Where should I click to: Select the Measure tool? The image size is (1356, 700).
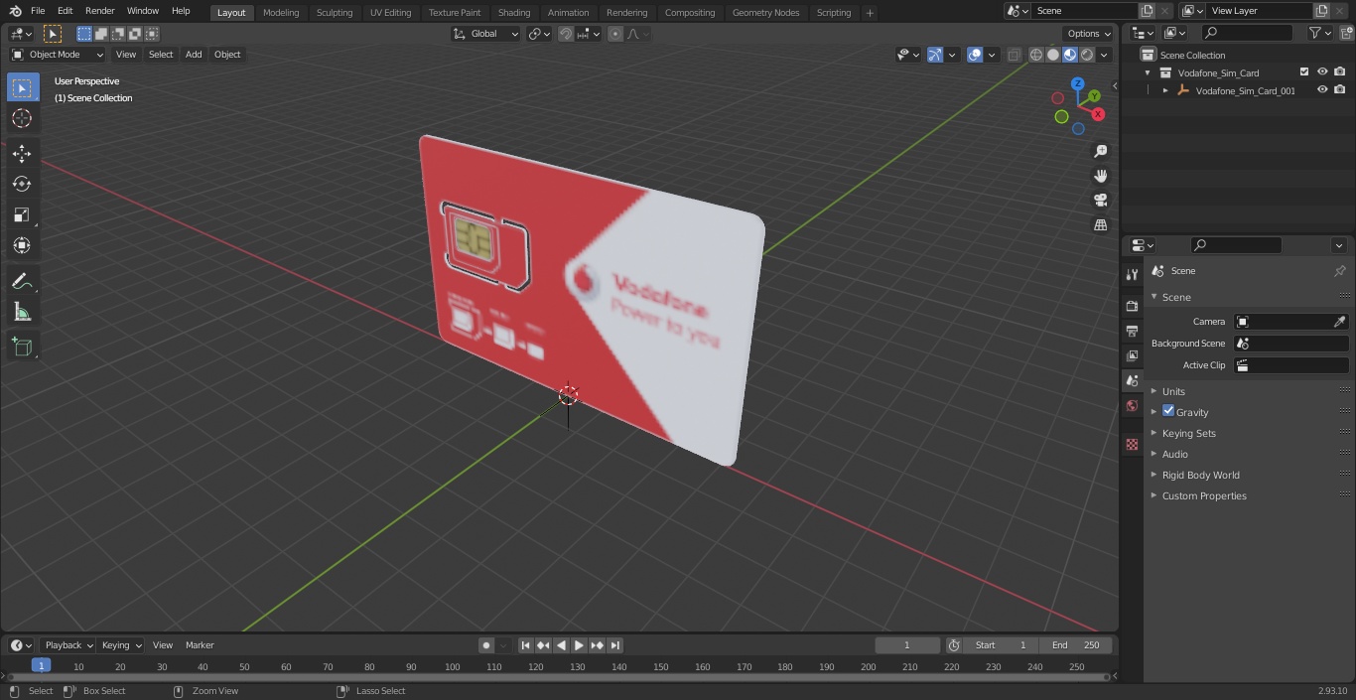click(22, 313)
